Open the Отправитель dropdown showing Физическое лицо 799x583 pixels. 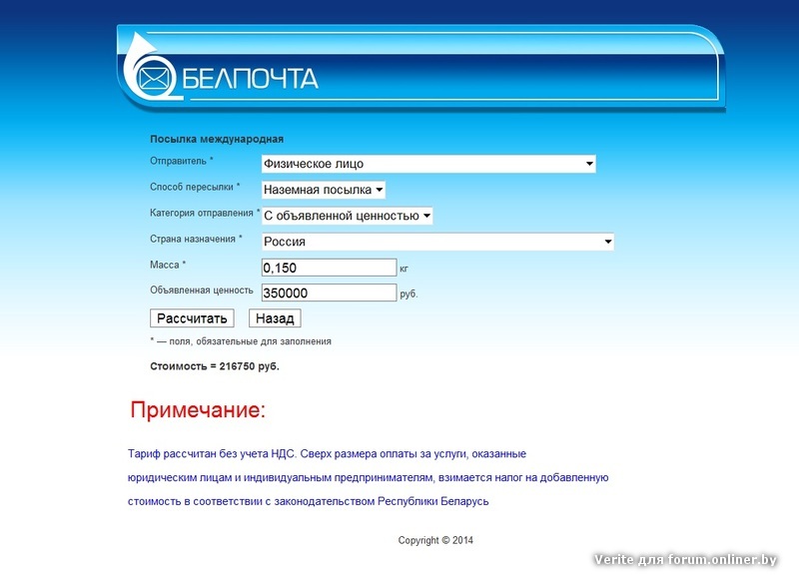428,164
